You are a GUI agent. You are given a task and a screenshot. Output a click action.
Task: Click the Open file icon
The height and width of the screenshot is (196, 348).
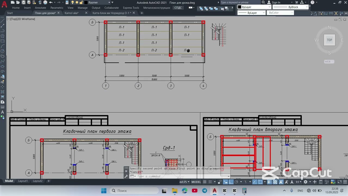pos(18,2)
